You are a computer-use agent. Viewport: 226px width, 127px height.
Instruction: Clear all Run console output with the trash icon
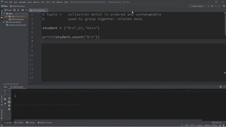[9, 109]
